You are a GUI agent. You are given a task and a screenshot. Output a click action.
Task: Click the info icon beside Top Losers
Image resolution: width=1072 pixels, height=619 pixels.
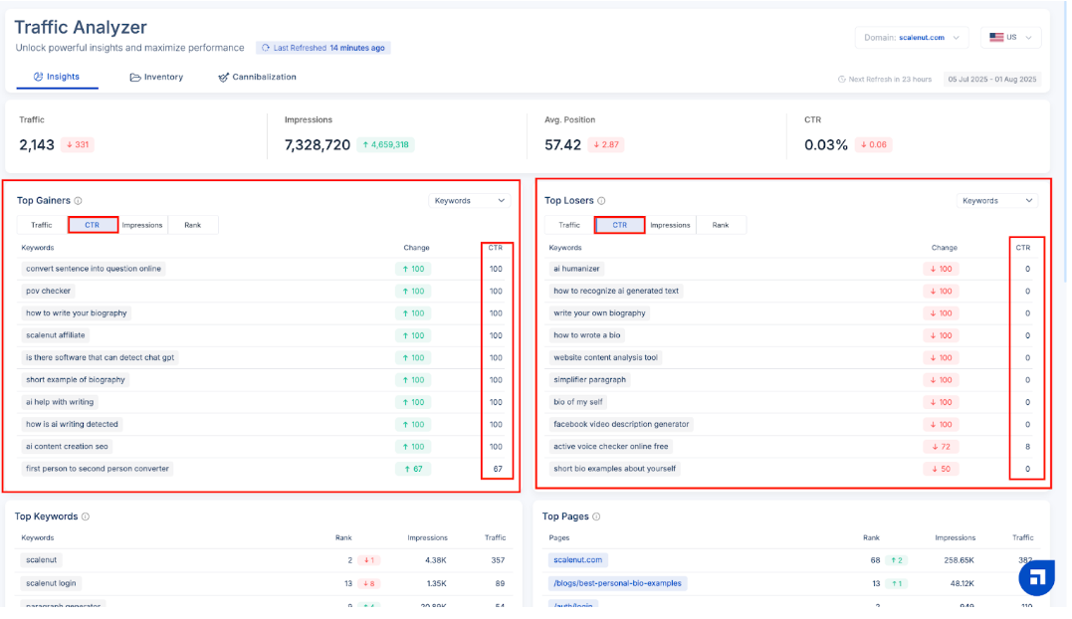[601, 201]
